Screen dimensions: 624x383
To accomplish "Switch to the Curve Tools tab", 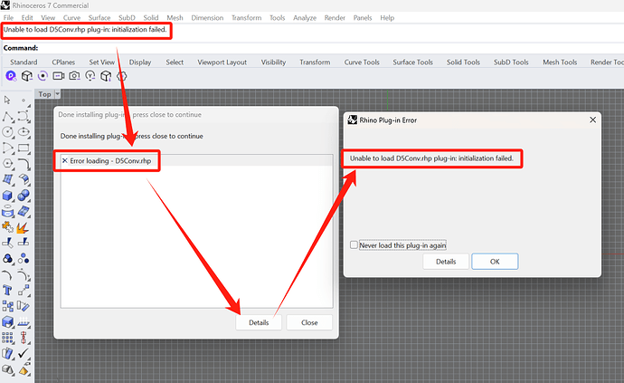I will click(x=362, y=62).
